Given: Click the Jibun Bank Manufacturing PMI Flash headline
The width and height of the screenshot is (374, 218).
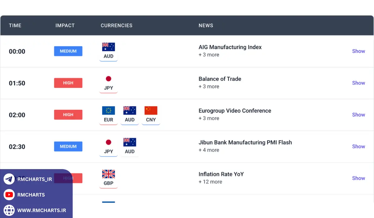Looking at the screenshot, I should (245, 142).
